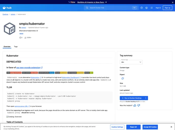Click Reject All cookies
The height and width of the screenshot is (130, 175).
(x=133, y=127)
